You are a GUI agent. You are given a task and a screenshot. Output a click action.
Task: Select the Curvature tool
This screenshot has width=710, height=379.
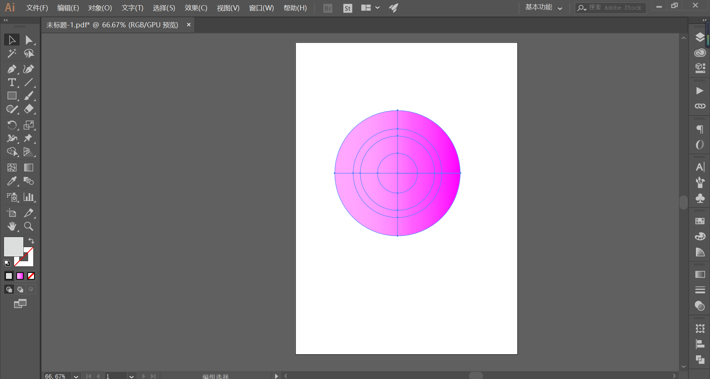pyautogui.click(x=29, y=69)
